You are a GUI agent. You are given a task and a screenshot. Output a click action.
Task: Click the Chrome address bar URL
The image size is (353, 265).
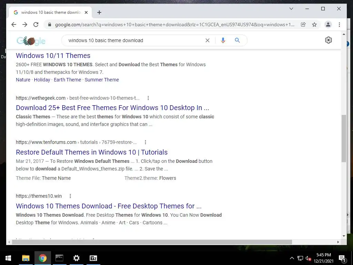pyautogui.click(x=174, y=24)
